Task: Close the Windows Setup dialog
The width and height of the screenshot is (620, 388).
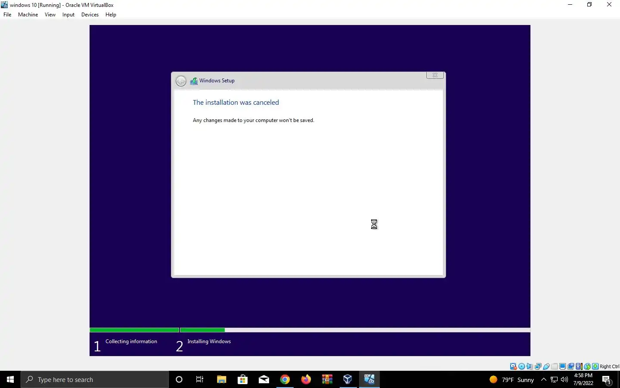Action: pos(435,75)
